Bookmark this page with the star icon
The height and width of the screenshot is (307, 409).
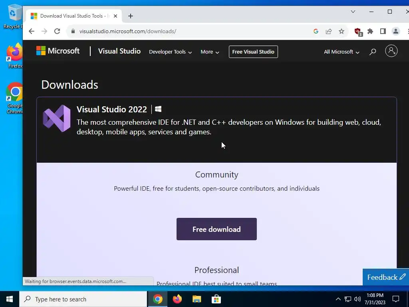tap(341, 31)
